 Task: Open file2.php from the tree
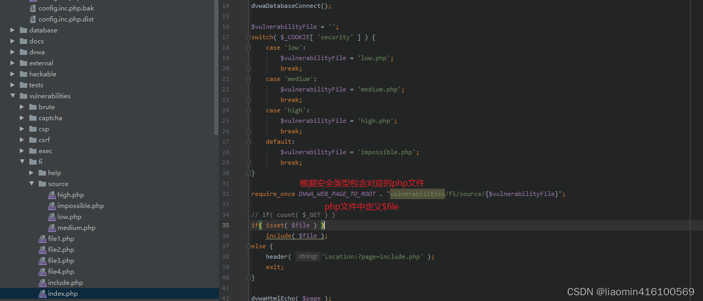61,250
